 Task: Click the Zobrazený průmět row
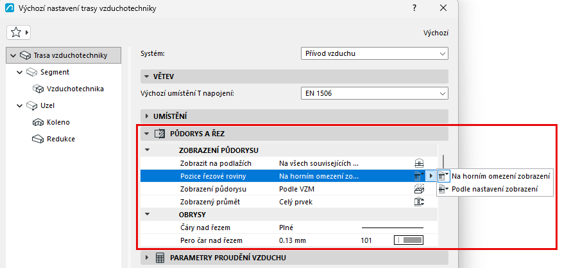(289, 202)
